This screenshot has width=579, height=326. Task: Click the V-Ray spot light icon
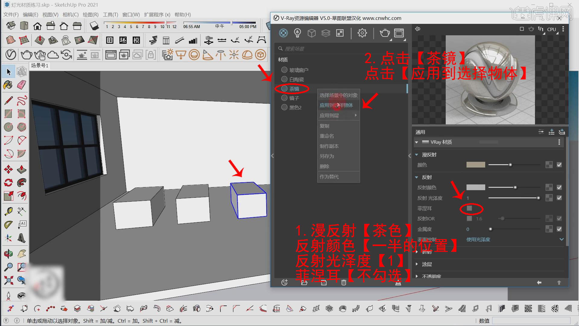pos(207,55)
